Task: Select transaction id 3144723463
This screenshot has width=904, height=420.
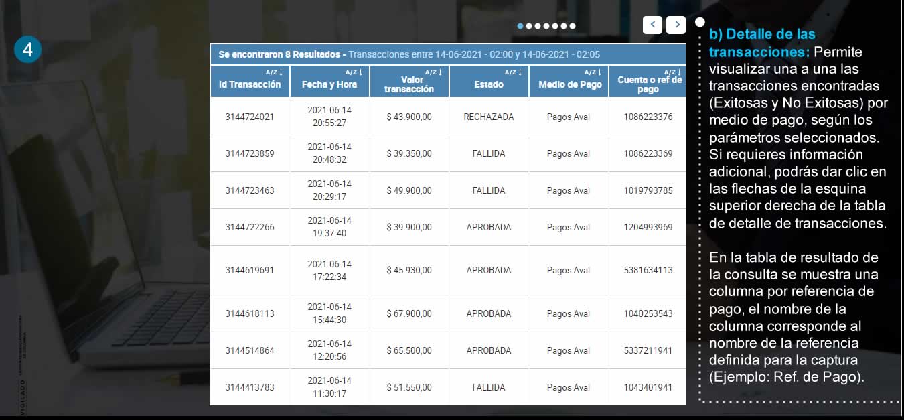Action: pyautogui.click(x=250, y=190)
